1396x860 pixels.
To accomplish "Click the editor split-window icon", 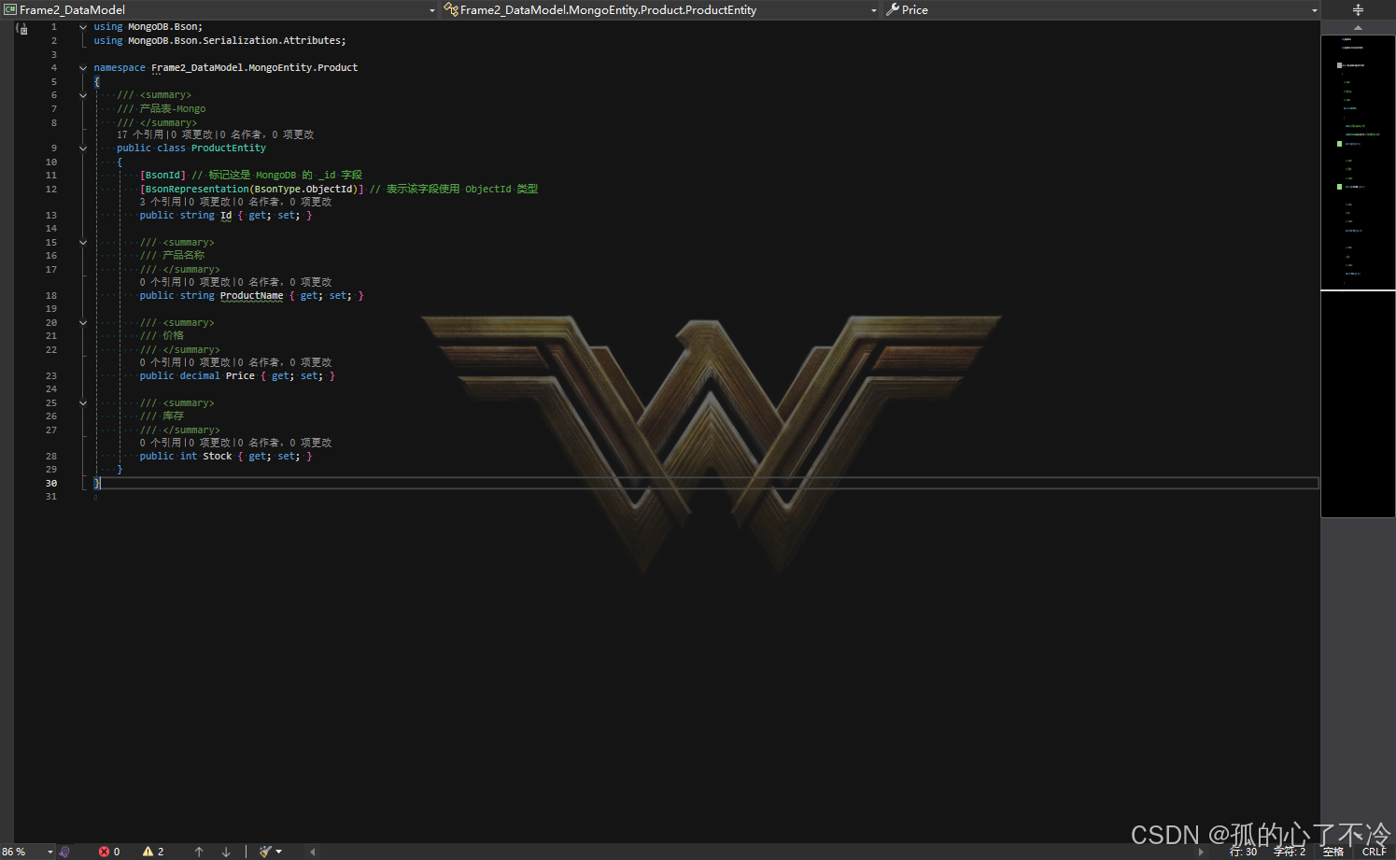I will point(1358,9).
